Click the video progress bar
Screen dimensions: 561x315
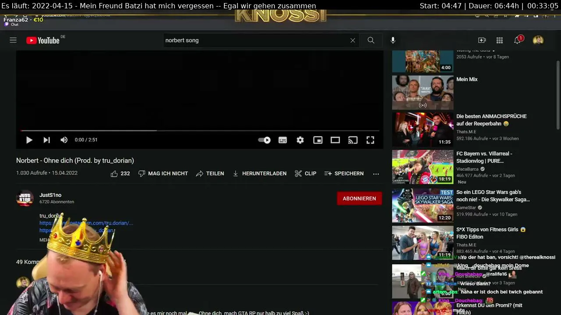pyautogui.click(x=200, y=130)
